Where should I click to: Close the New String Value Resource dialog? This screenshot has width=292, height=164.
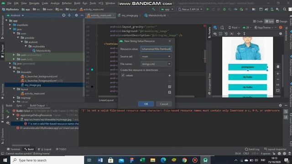(x=169, y=41)
